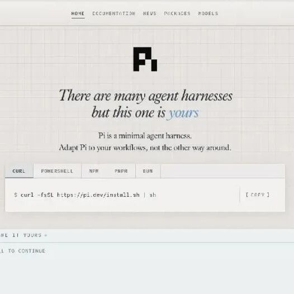Image resolution: width=294 pixels, height=294 pixels.
Task: Go to the News page
Action: [150, 13]
